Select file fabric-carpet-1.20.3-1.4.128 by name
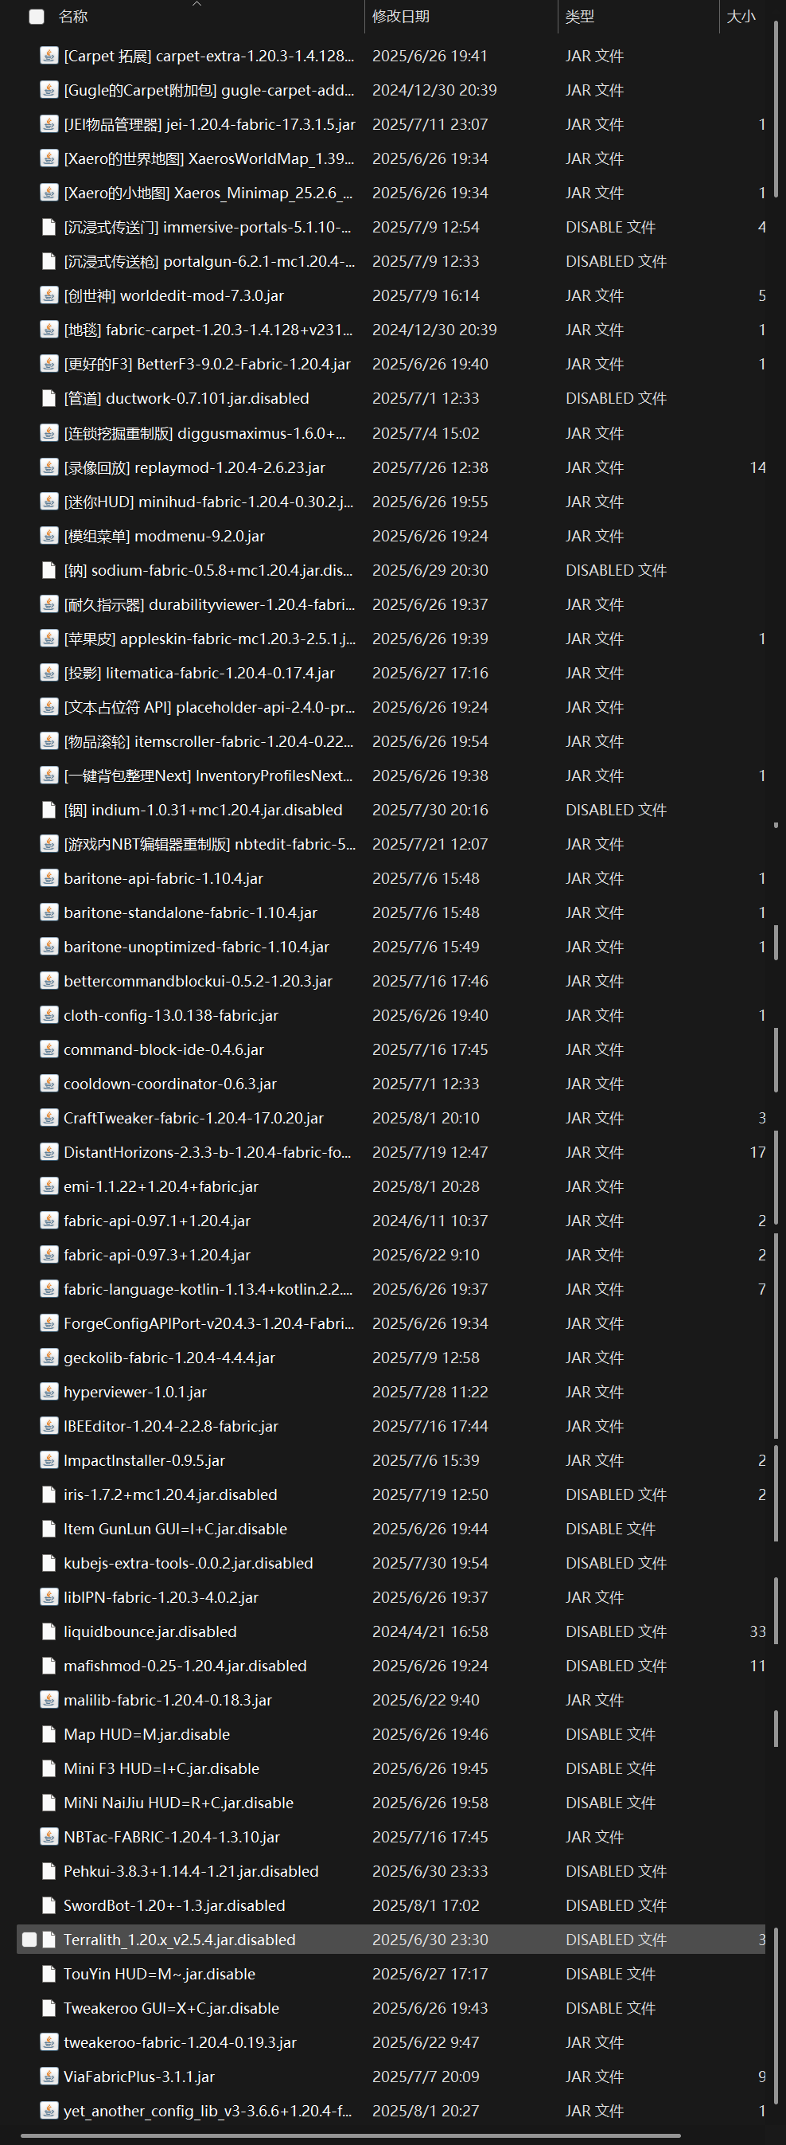Image resolution: width=786 pixels, height=2145 pixels. (x=208, y=330)
